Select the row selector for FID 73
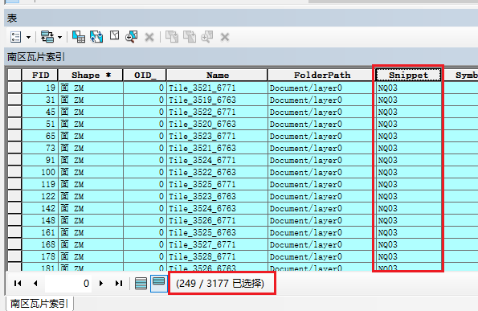 (14, 148)
